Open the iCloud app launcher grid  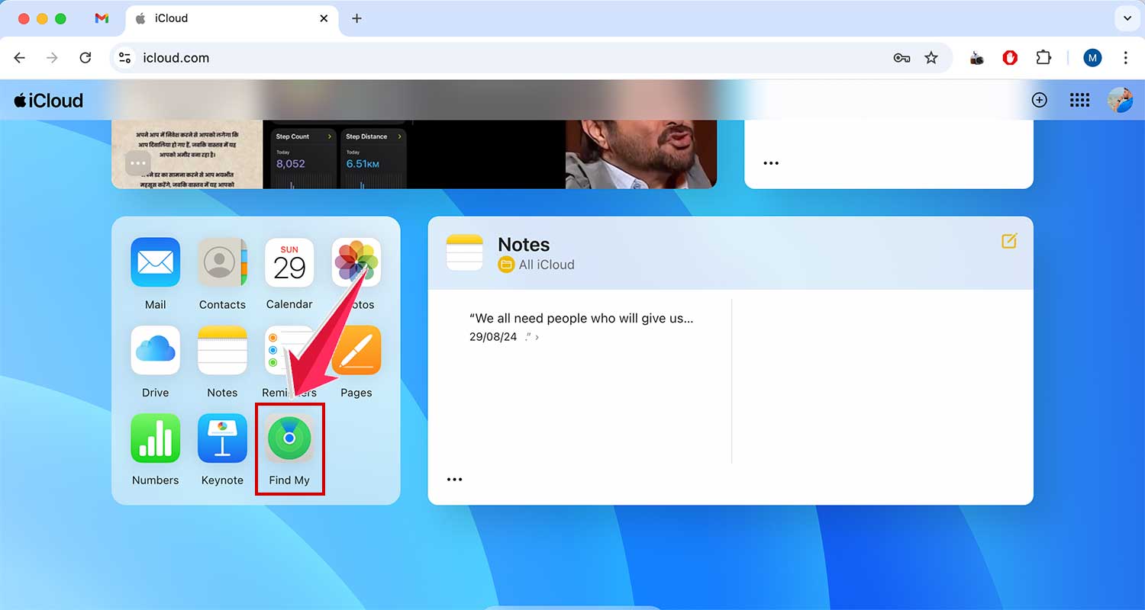tap(1079, 100)
